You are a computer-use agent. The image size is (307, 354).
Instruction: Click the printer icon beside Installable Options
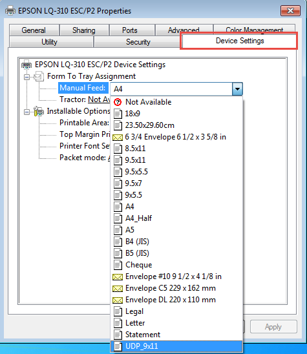point(39,111)
